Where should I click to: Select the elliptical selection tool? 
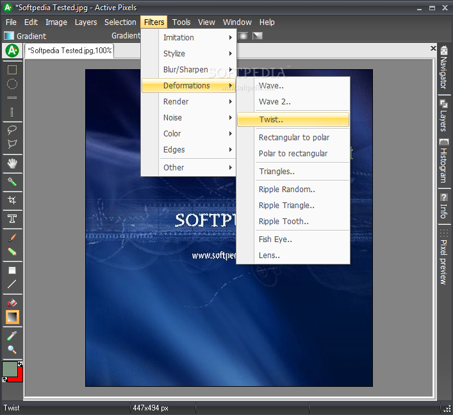click(x=12, y=84)
